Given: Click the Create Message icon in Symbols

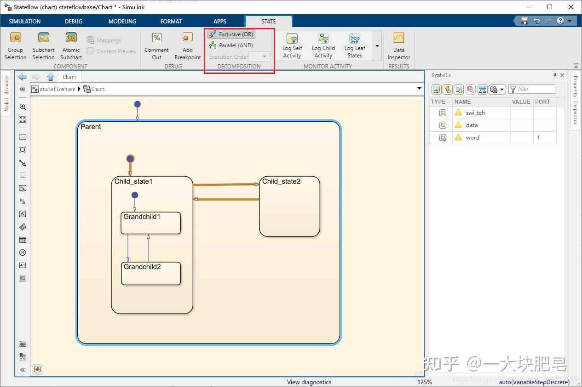Looking at the screenshot, I should pos(459,89).
